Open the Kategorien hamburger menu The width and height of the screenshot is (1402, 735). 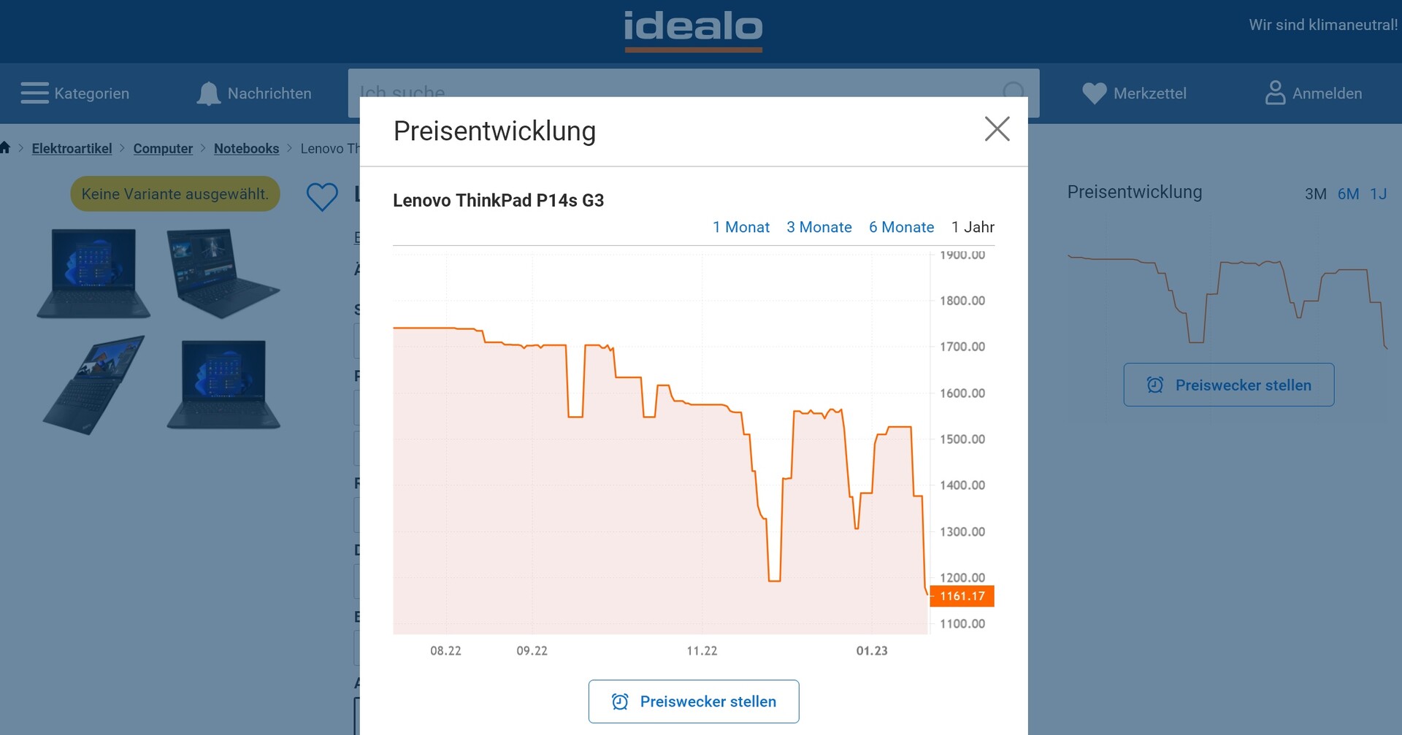(34, 93)
